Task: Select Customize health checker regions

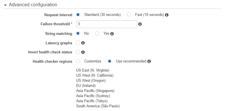Action: (78, 61)
